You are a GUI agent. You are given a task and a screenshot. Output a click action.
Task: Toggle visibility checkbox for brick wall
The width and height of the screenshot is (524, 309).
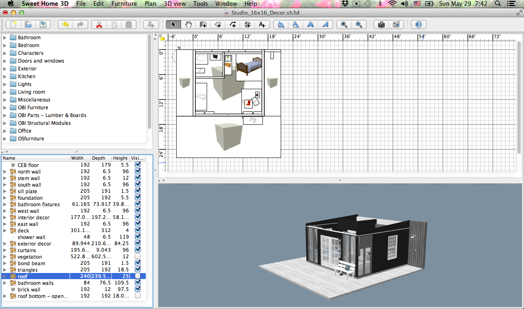(138, 289)
